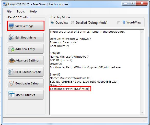Click 'Timeout: 5 seconds' line
This screenshot has width=150, height=125.
(x=63, y=42)
